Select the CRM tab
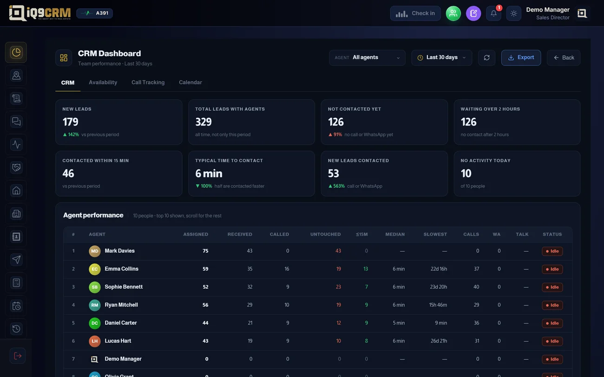604x377 pixels. (68, 83)
